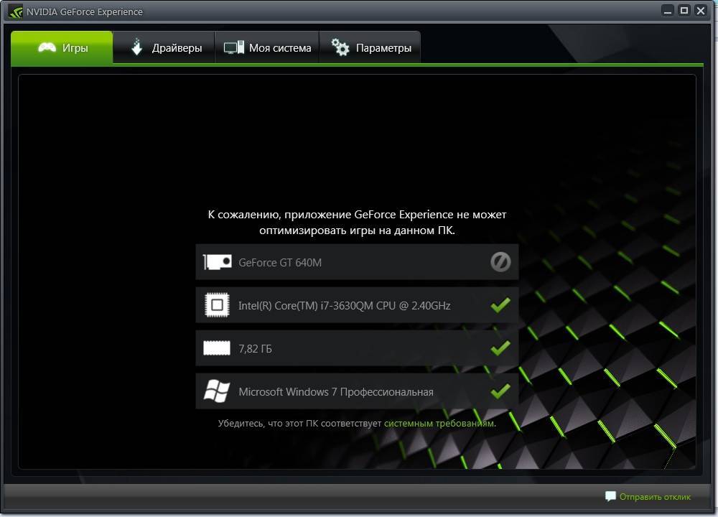
Task: Select the 7,82 ГБ memory value
Action: click(255, 349)
